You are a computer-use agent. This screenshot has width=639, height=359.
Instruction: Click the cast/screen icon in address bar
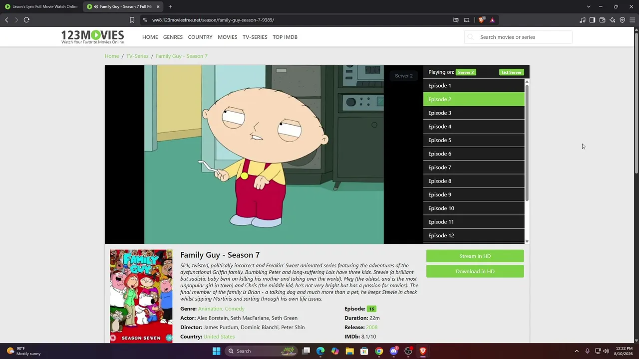coord(467,20)
